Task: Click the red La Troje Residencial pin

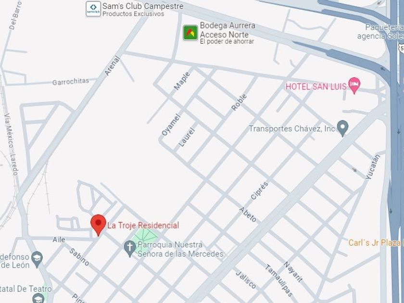Action: click(x=98, y=225)
